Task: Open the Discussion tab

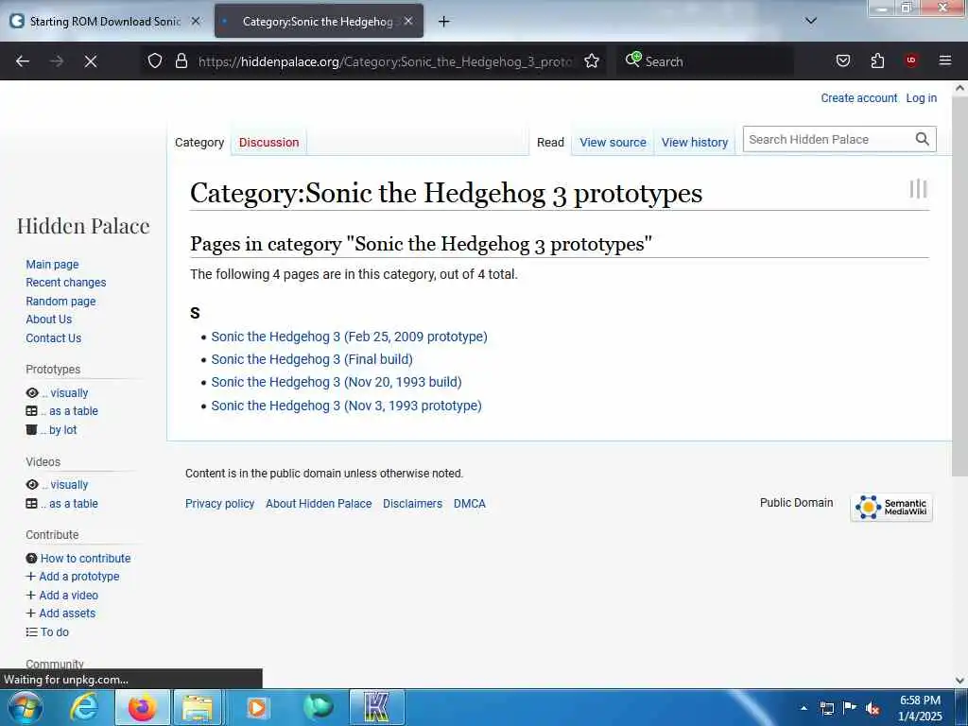Action: (x=268, y=142)
